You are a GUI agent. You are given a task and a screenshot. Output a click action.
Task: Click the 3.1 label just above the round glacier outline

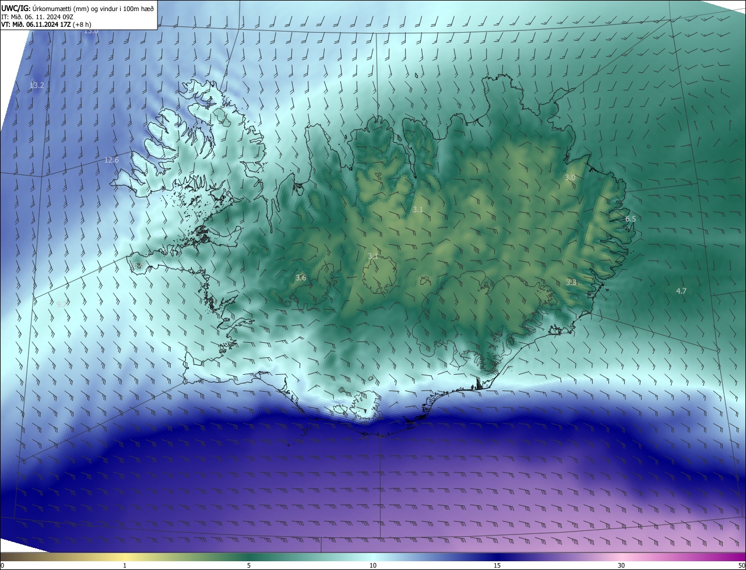pyautogui.click(x=373, y=256)
